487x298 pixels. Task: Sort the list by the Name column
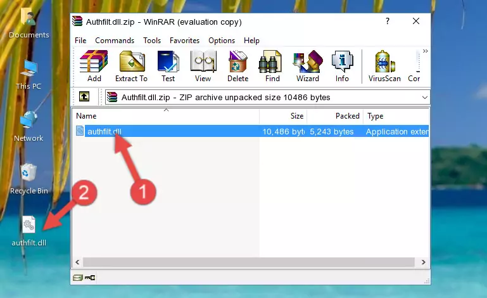coord(166,116)
